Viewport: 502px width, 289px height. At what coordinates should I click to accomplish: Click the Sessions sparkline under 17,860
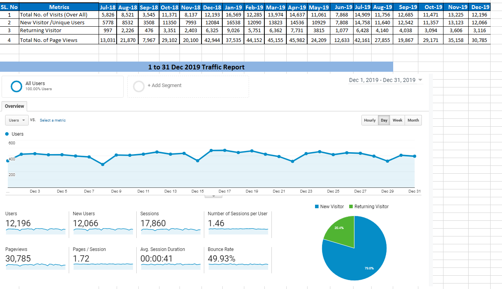171,231
